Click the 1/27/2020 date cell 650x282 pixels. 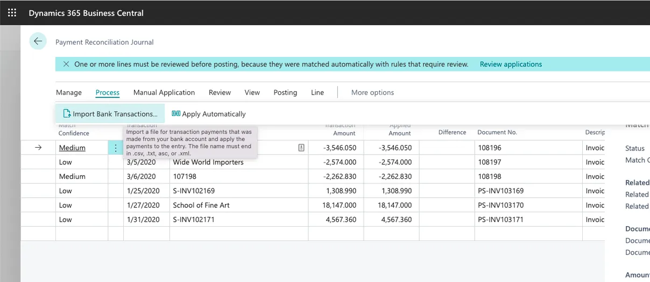tap(146, 205)
